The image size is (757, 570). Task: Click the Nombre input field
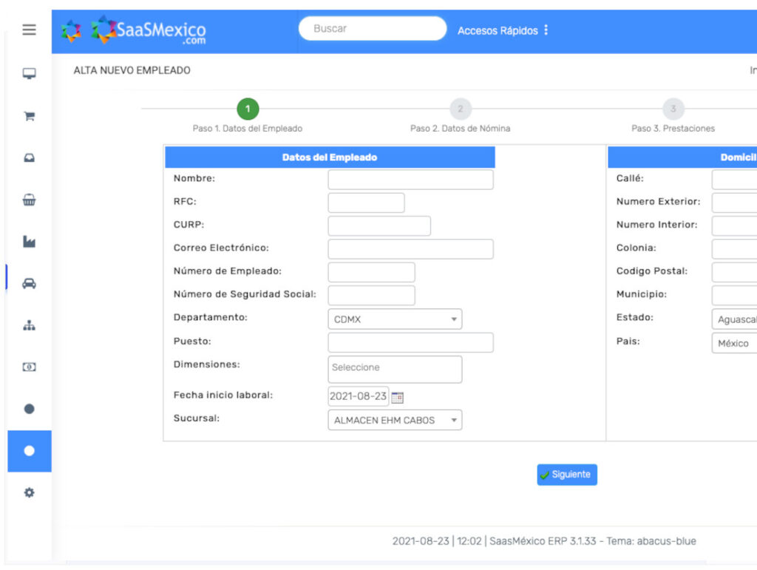pyautogui.click(x=410, y=180)
